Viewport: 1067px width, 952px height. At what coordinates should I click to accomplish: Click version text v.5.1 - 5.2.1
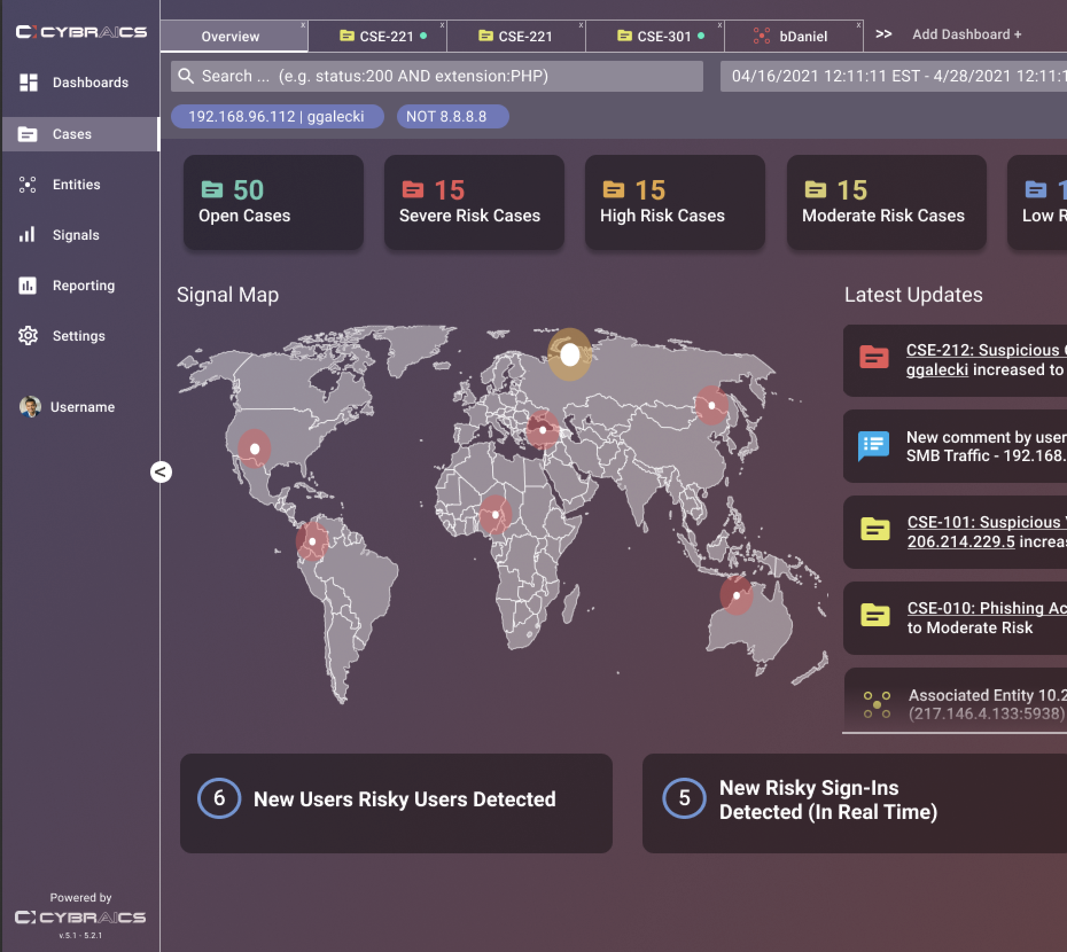80,935
